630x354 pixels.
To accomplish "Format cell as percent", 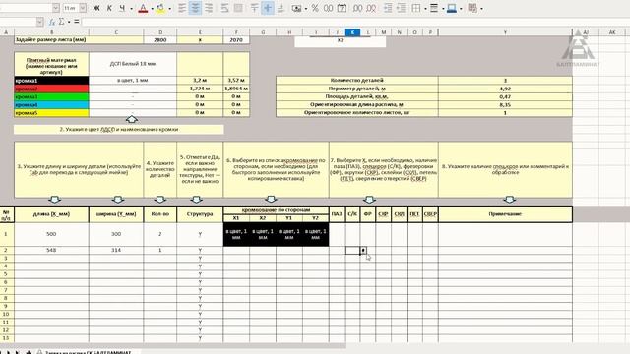I will click(315, 8).
